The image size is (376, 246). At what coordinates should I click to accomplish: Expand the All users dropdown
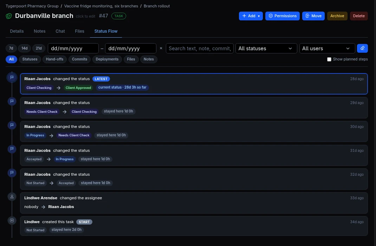pyautogui.click(x=327, y=48)
